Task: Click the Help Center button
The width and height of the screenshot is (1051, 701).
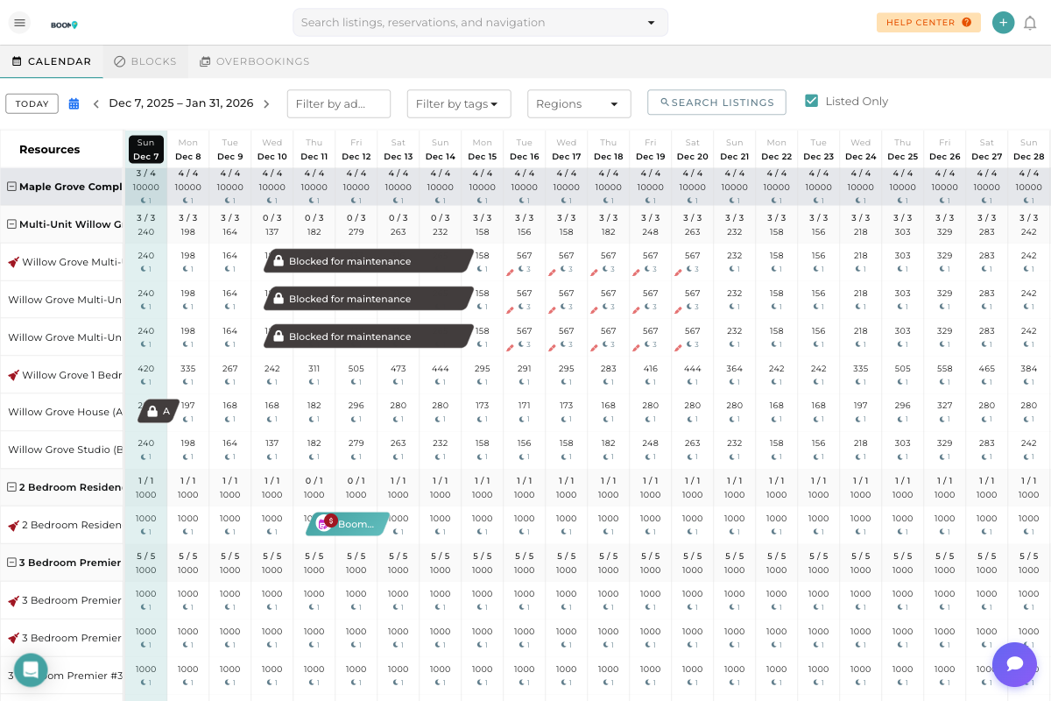Action: click(928, 23)
